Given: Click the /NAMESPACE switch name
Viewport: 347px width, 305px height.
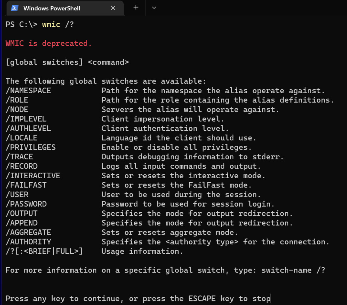Looking at the screenshot, I should point(28,91).
